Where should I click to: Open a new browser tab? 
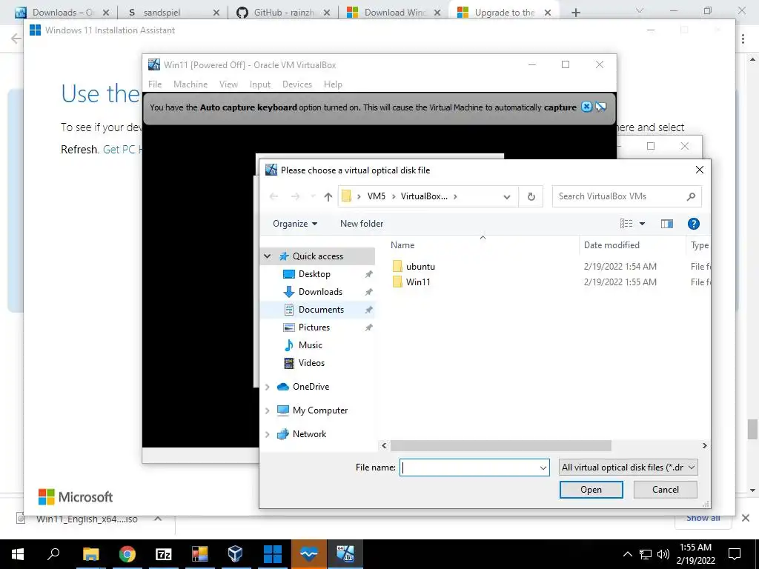tap(575, 13)
